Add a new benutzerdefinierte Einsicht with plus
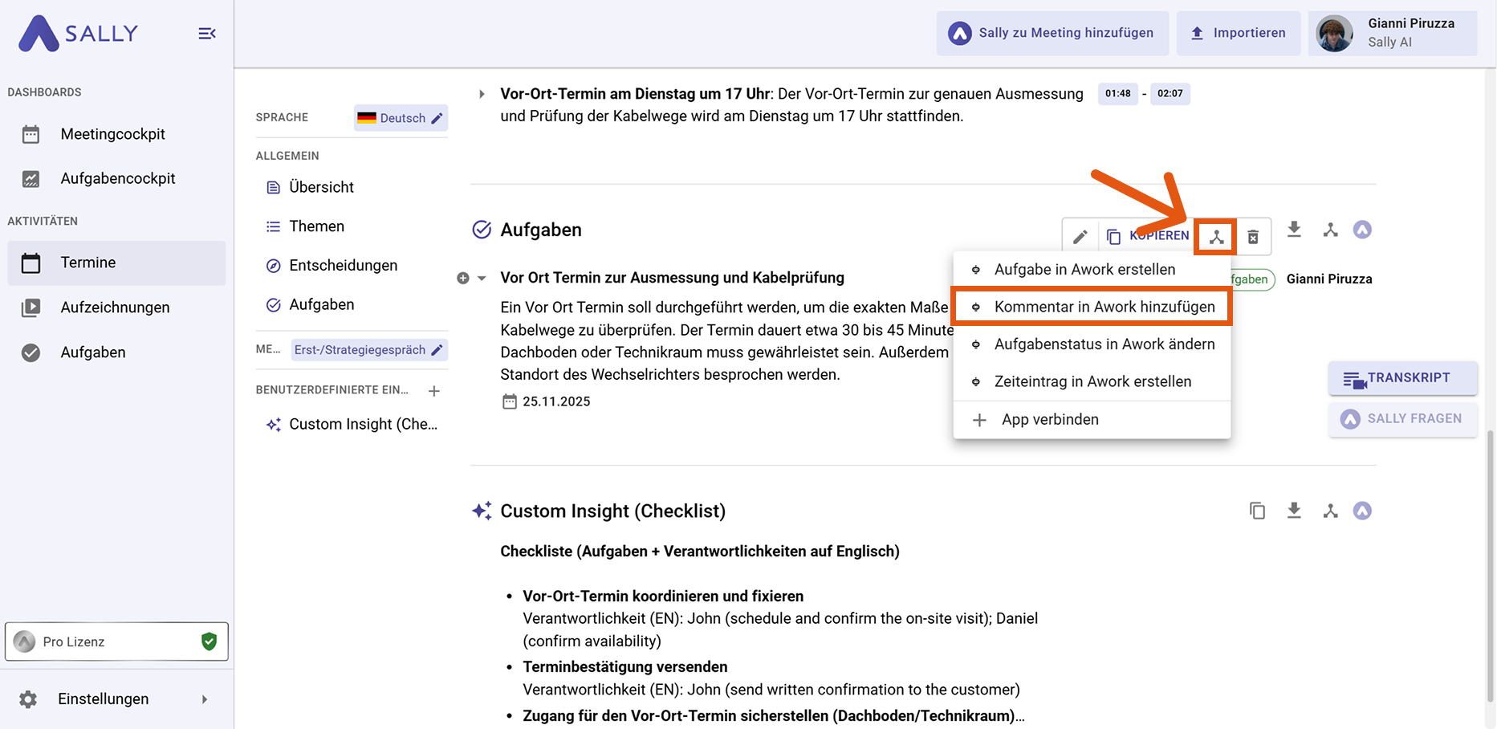The image size is (1497, 729). (x=434, y=391)
